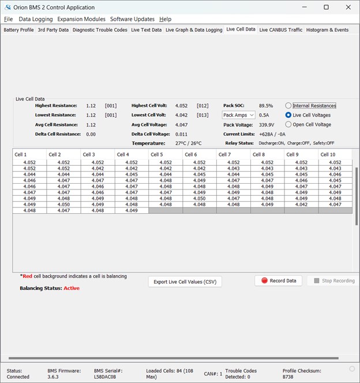
Task: Click the red Record Data button
Action: (278, 281)
